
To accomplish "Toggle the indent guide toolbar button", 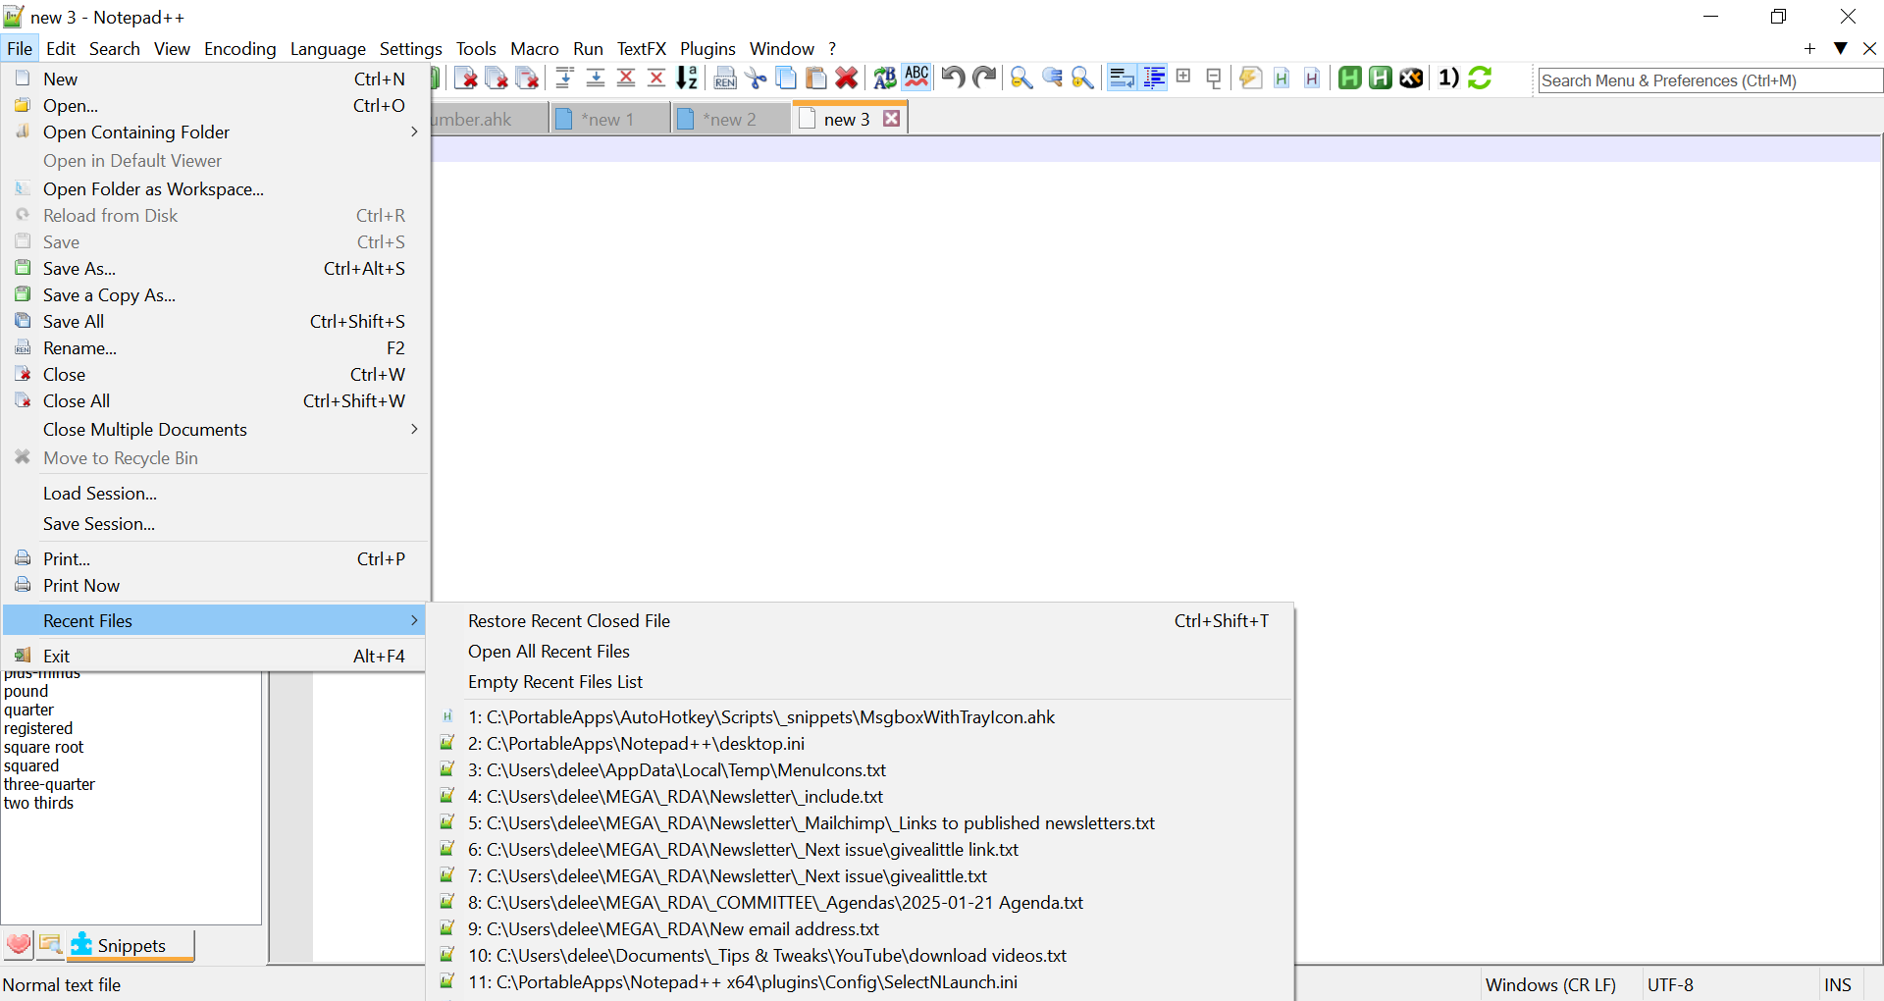I will (1154, 79).
